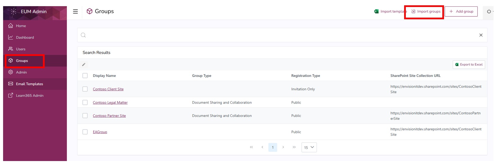Click the Public cell for Contoso Legal Matter
Image resolution: width=494 pixels, height=163 pixels.
(296, 103)
